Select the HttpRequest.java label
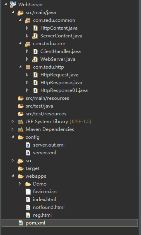 pyautogui.click(x=59, y=75)
